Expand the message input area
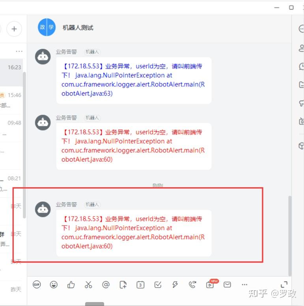The height and width of the screenshot is (306, 304). click(284, 284)
